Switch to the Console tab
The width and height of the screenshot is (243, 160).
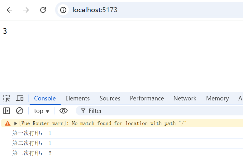[x=45, y=98]
